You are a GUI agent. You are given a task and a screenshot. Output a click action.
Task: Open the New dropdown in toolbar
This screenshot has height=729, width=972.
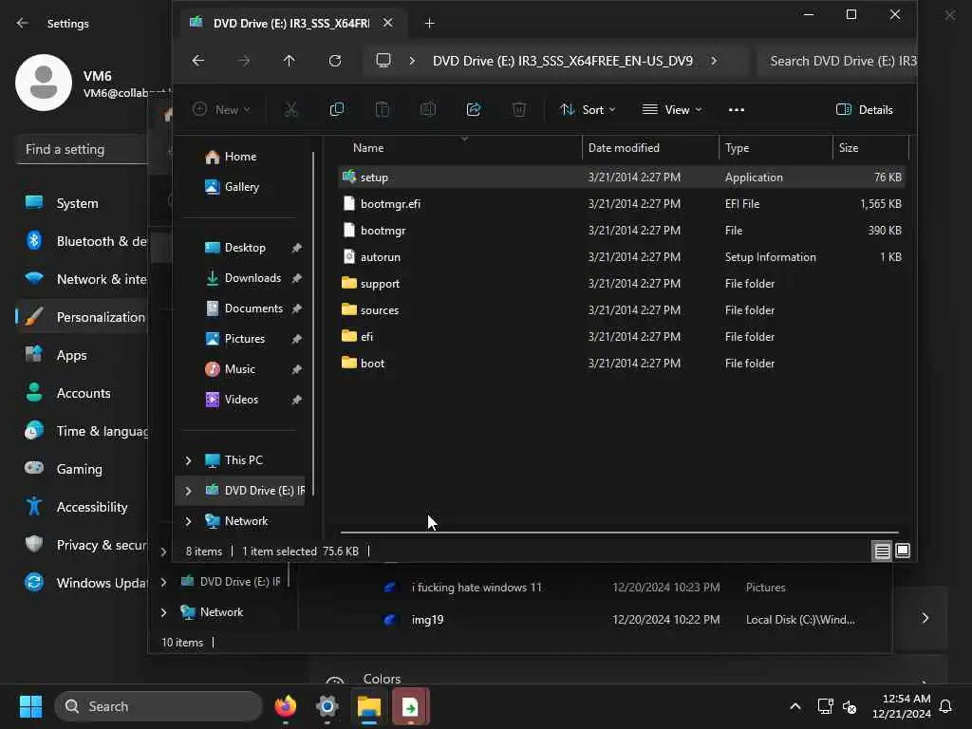pos(220,110)
